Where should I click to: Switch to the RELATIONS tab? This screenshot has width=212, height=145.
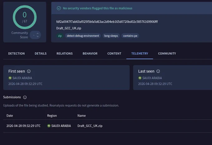coord(65,53)
